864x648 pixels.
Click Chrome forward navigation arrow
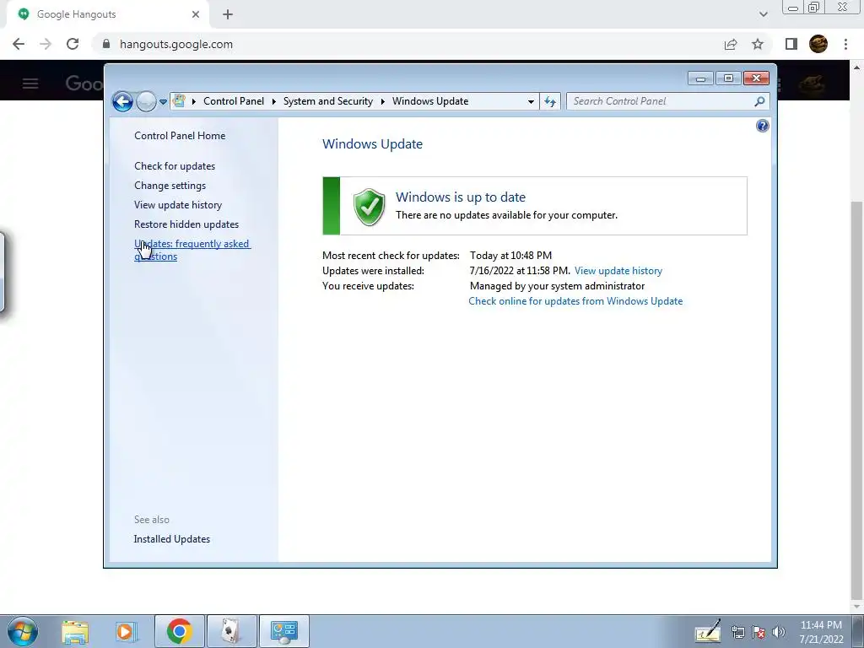[46, 44]
